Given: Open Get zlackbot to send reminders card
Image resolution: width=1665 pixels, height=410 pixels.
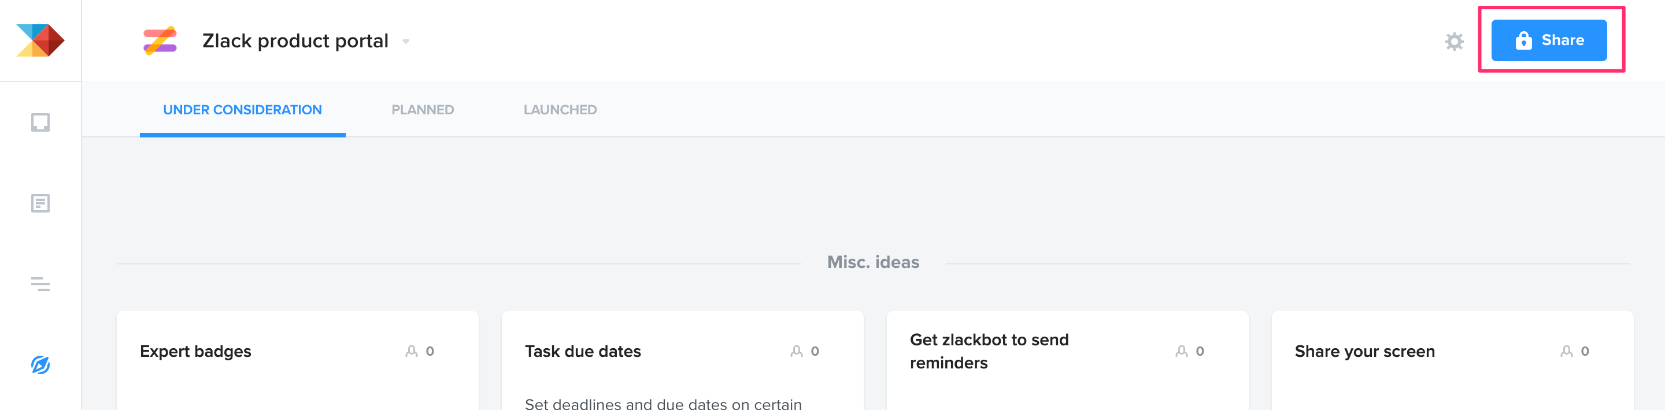Looking at the screenshot, I should point(1067,360).
